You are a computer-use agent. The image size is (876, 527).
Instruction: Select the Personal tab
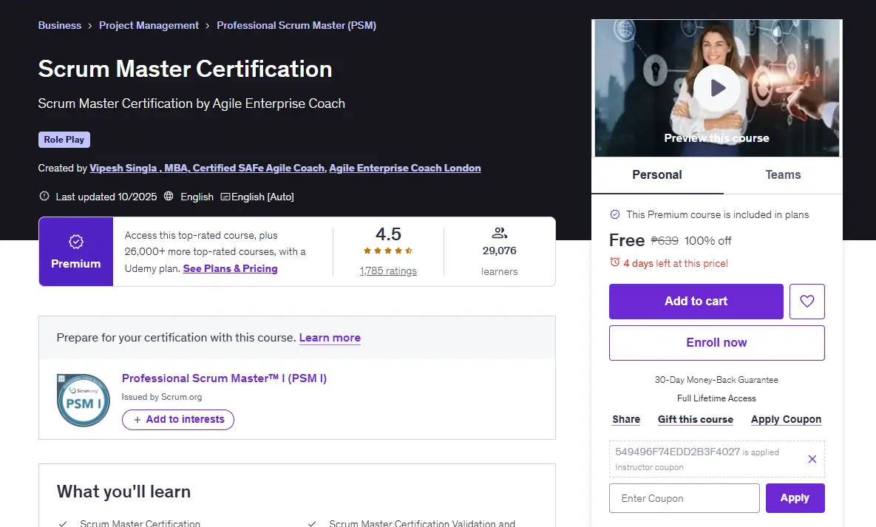pos(657,175)
